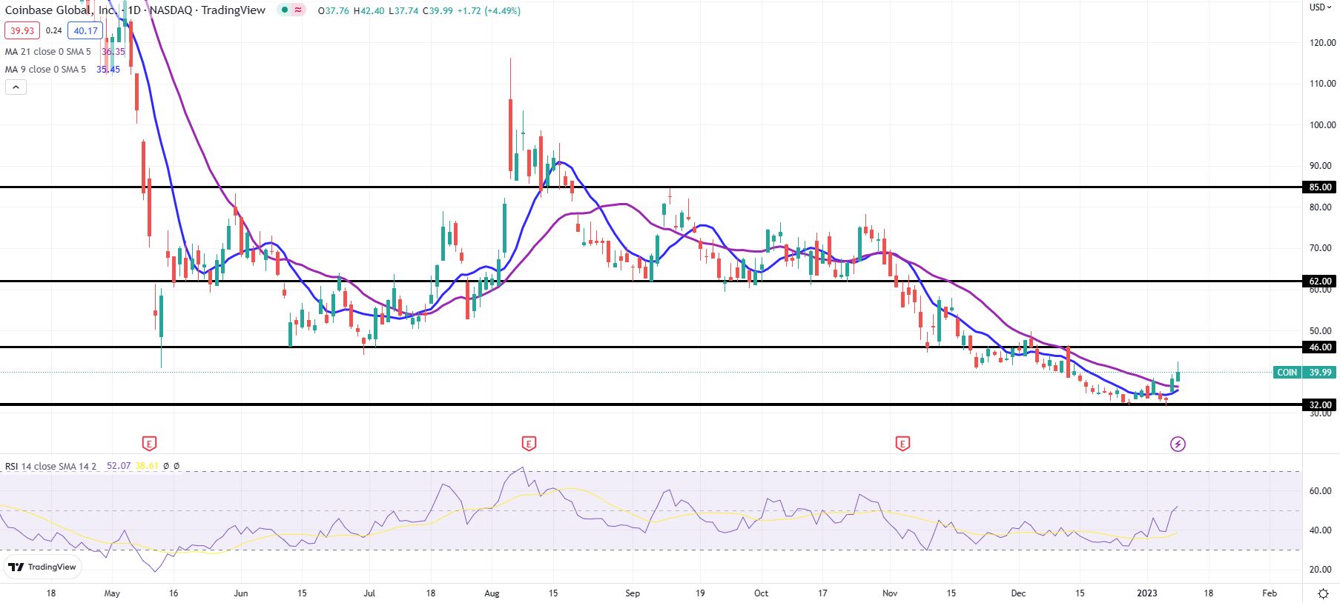Viewport: 1340px width, 603px height.
Task: Click the 62.00 horizontal line price label
Action: 1320,281
